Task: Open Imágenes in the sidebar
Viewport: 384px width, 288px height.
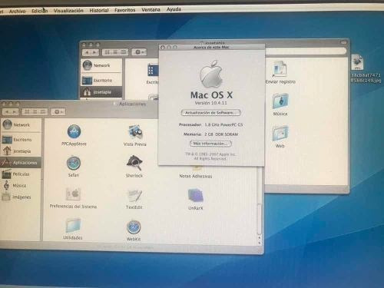Action: (21, 197)
